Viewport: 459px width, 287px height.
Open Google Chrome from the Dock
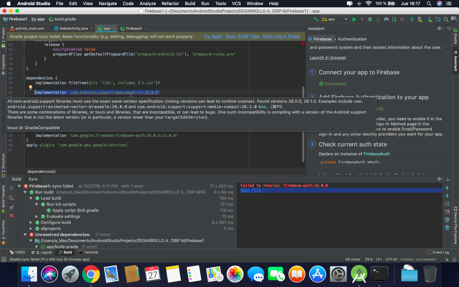coord(91,274)
